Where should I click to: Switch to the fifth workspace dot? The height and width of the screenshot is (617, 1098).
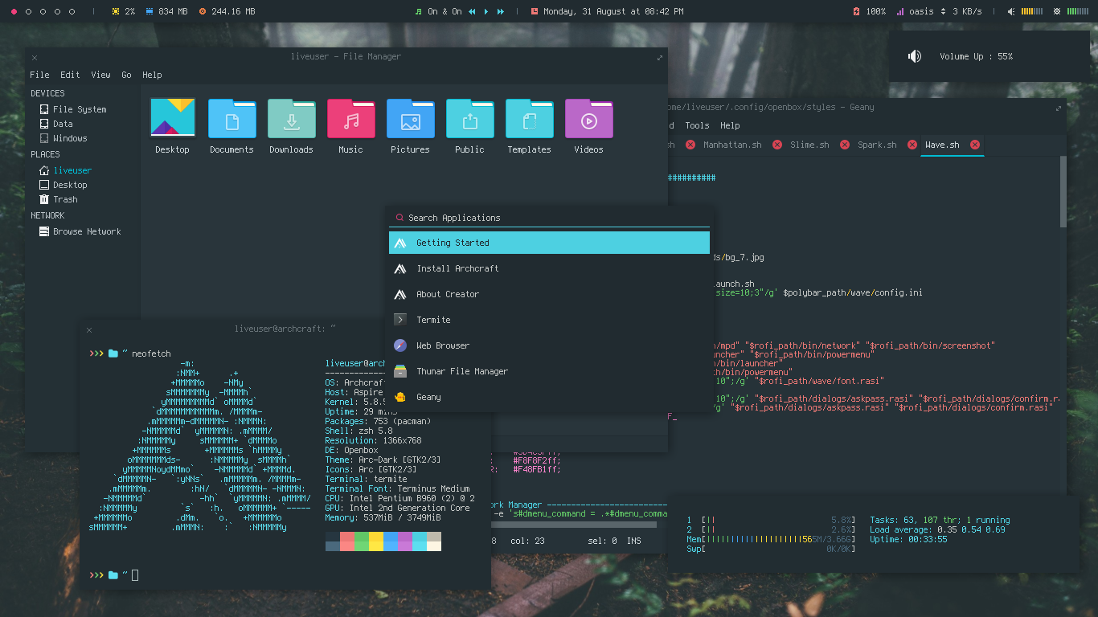click(72, 12)
